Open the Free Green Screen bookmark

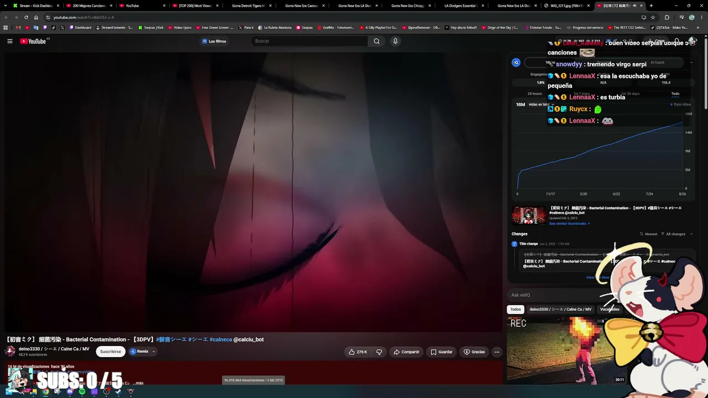(x=215, y=28)
